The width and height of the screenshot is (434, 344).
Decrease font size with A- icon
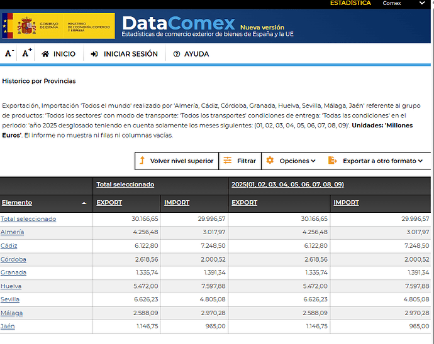(x=9, y=54)
